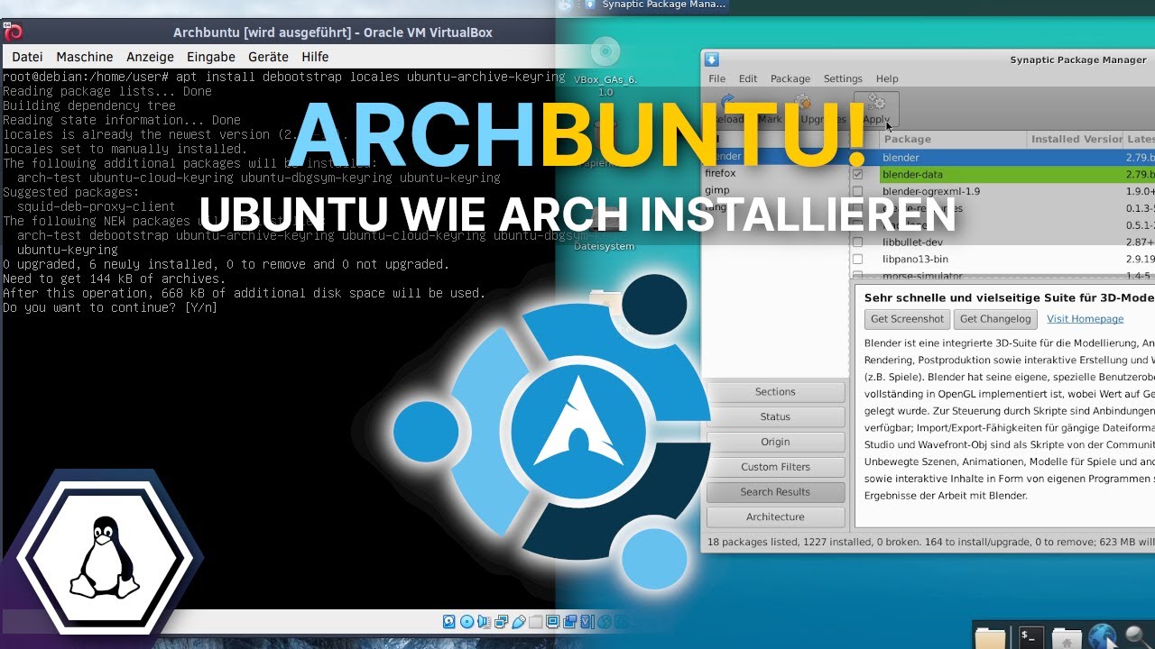Image resolution: width=1155 pixels, height=649 pixels.
Task: Switch to the Status filter in Synaptic
Action: coord(775,416)
